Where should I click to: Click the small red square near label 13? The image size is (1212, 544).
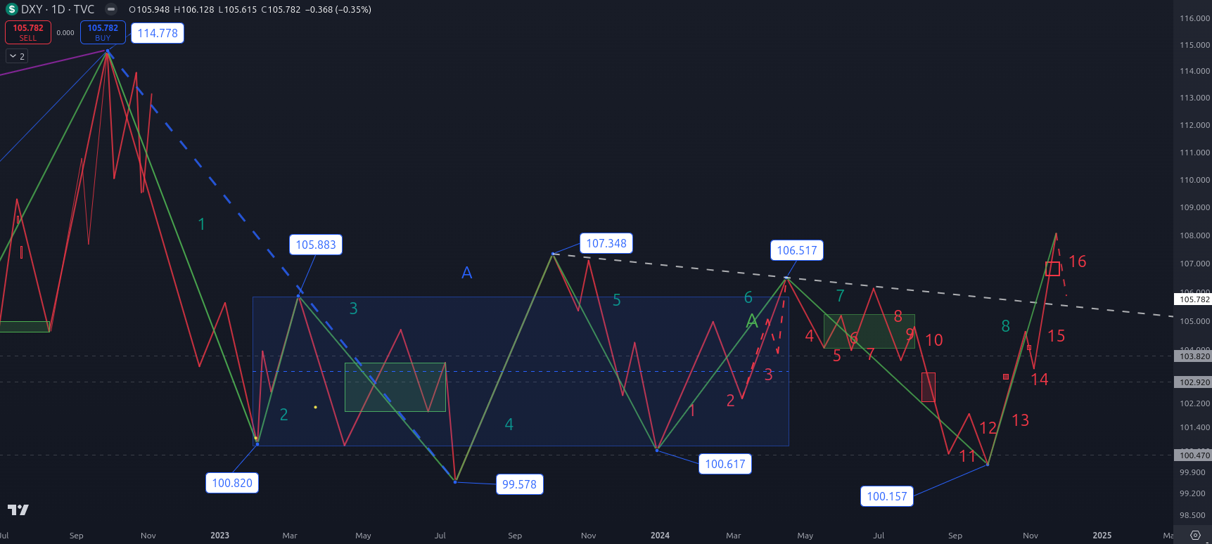1006,377
